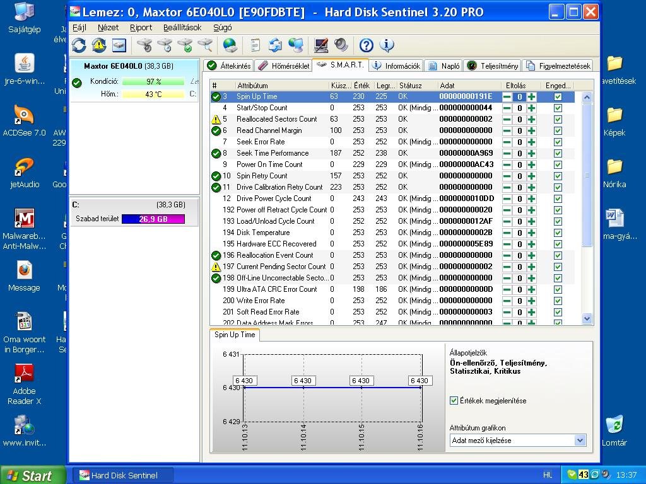Increase offset plus button for Disk Temperature row
Viewport: 646px width, 484px height.
click(531, 233)
